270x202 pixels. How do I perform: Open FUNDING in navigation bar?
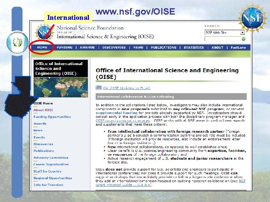[64, 48]
